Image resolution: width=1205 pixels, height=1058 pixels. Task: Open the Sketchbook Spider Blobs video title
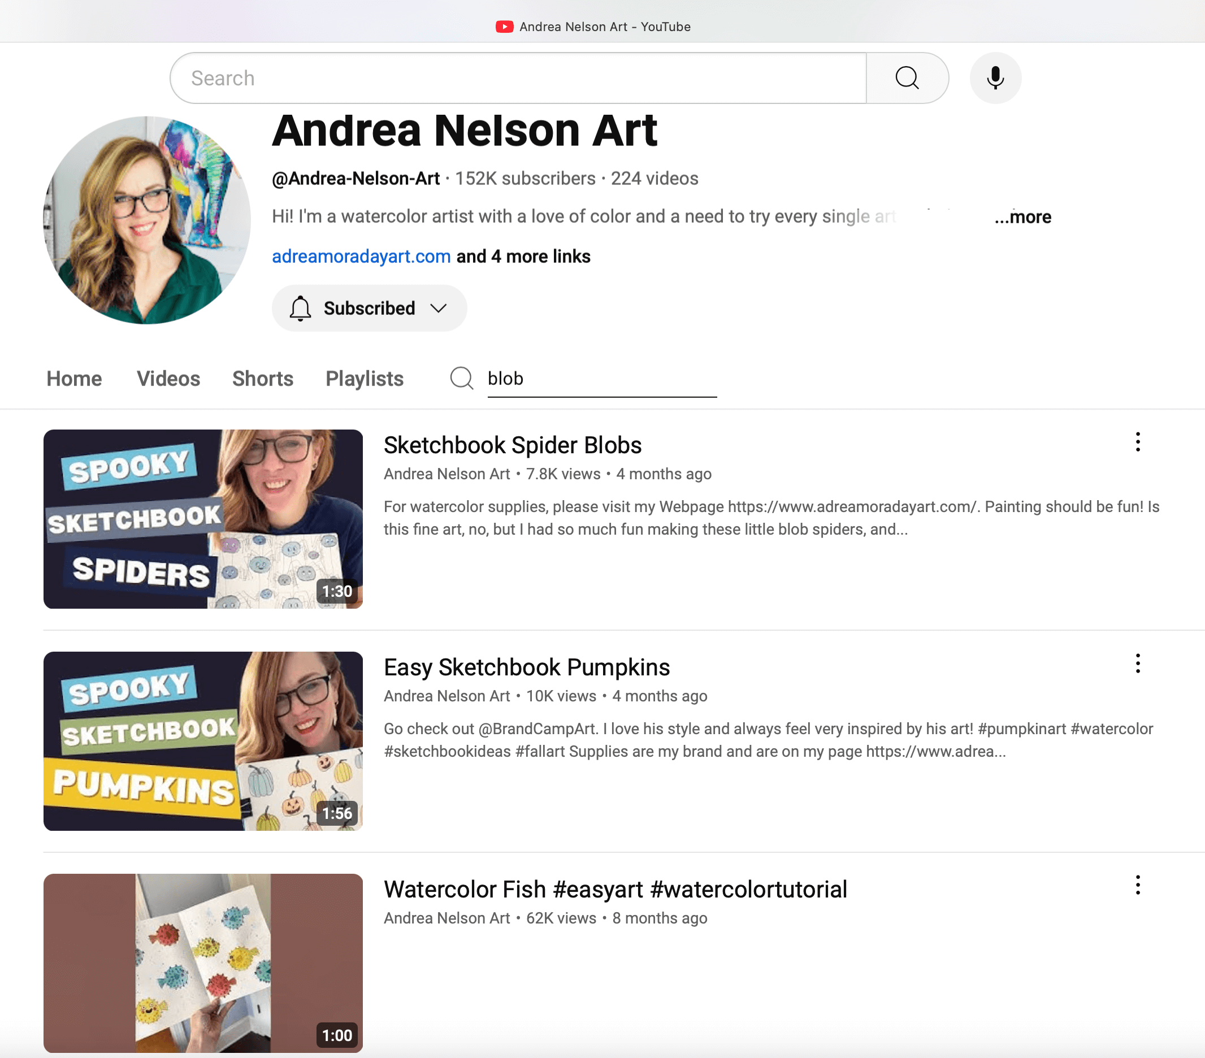(512, 445)
